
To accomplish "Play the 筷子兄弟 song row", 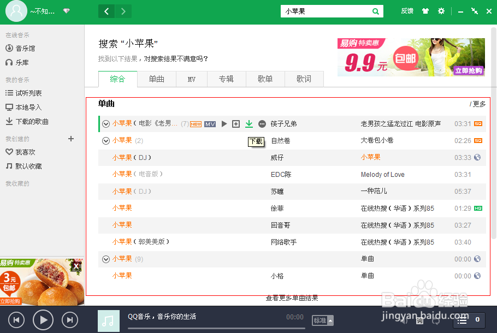I will pos(224,124).
